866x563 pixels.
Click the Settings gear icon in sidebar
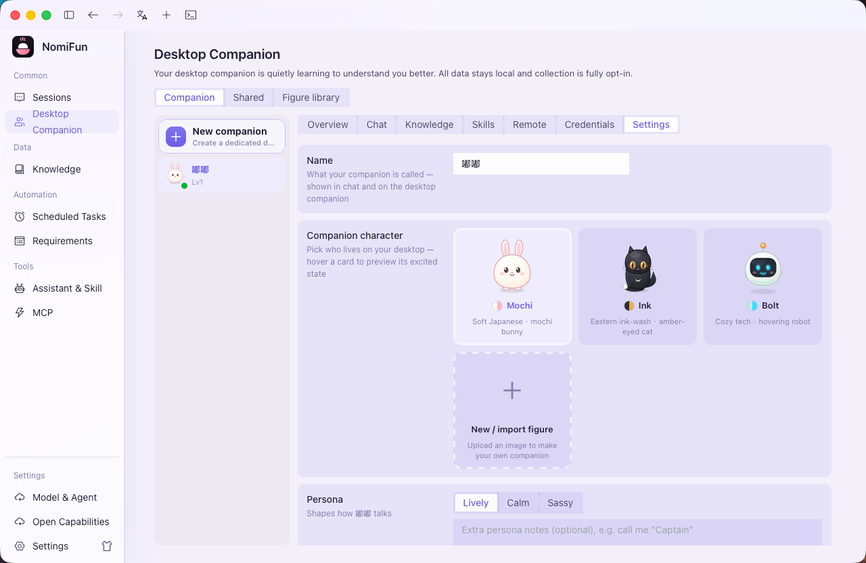click(20, 546)
